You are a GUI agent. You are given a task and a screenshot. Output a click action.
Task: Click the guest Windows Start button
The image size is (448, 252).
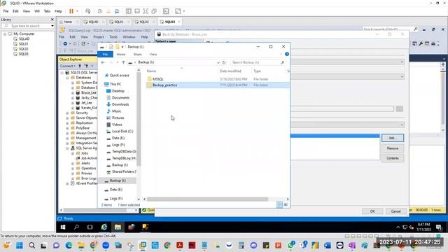63,227
